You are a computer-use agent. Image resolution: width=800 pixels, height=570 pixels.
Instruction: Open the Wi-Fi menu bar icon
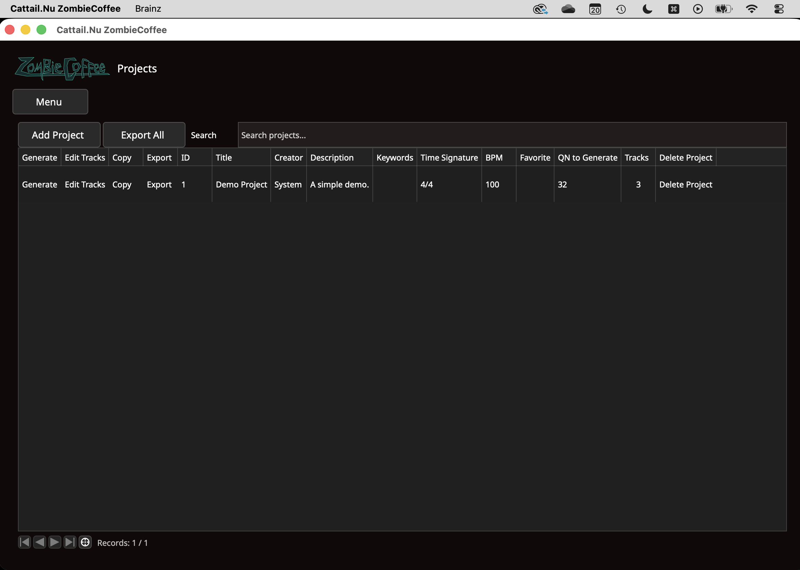tap(751, 9)
